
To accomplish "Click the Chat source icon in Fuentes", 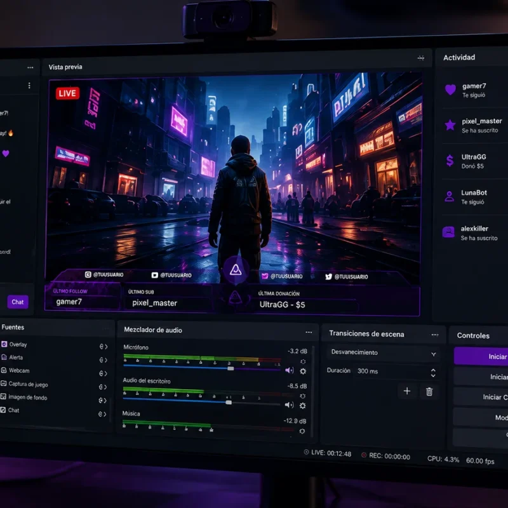I will pos(3,410).
